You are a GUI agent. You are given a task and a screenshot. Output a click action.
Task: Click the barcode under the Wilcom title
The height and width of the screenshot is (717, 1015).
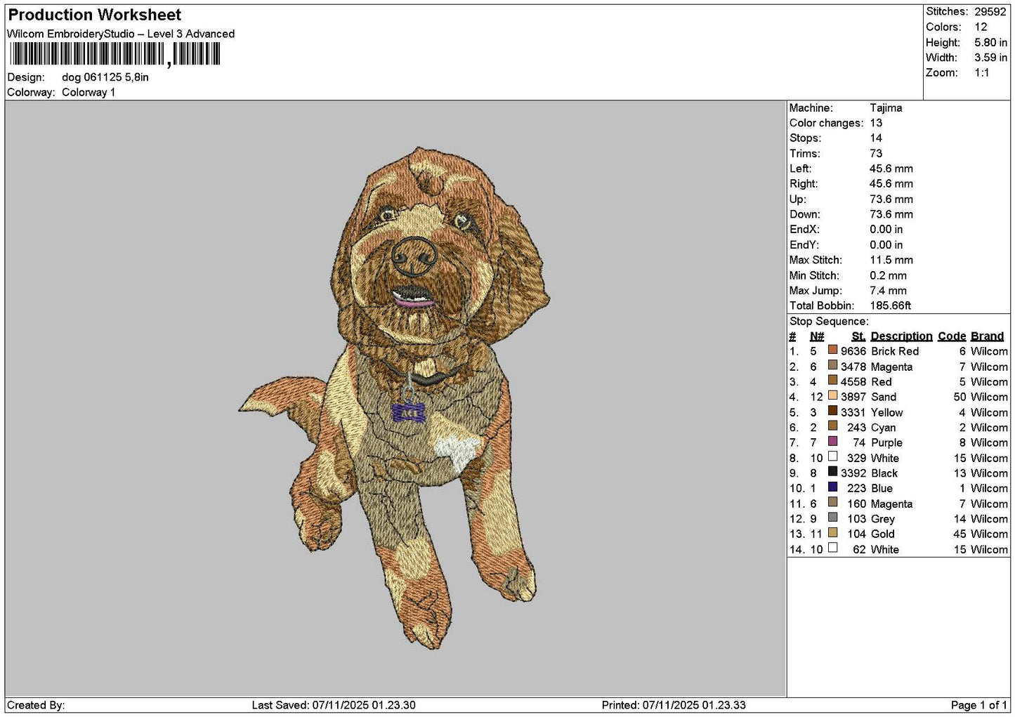[x=115, y=54]
